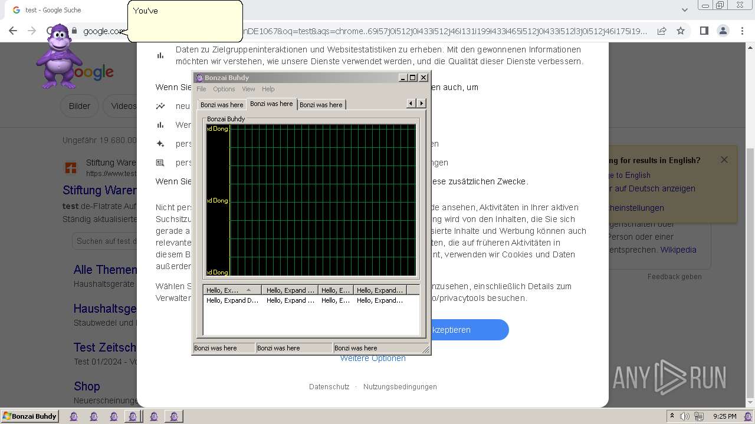Sort by the first 'Hello, Ex...' column header
This screenshot has width=755, height=424.
tap(232, 290)
